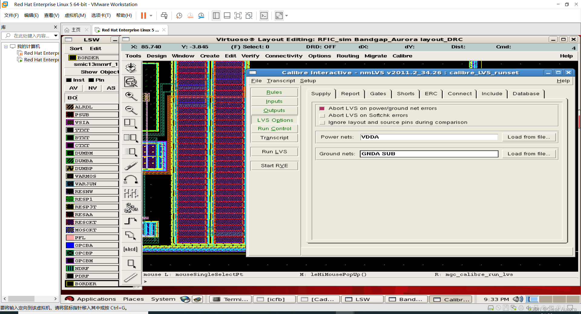Open the Applications menu in Linux panel
The image size is (581, 314).
(x=96, y=299)
